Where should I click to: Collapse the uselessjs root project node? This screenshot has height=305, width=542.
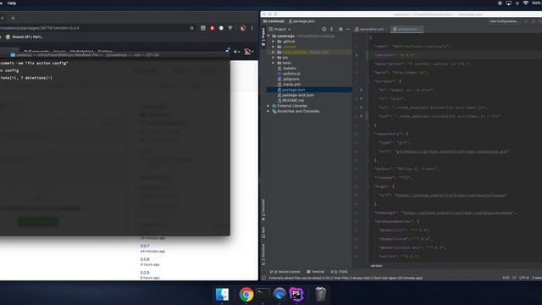tap(268, 36)
